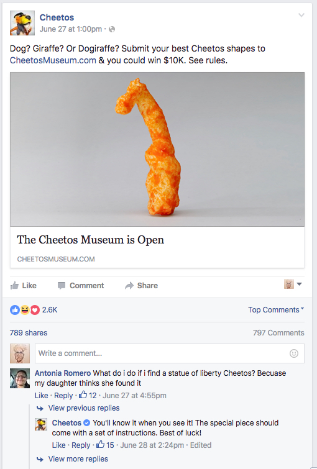Click into the Write a comment field
Viewport: 317px width, 469px height.
(x=170, y=353)
